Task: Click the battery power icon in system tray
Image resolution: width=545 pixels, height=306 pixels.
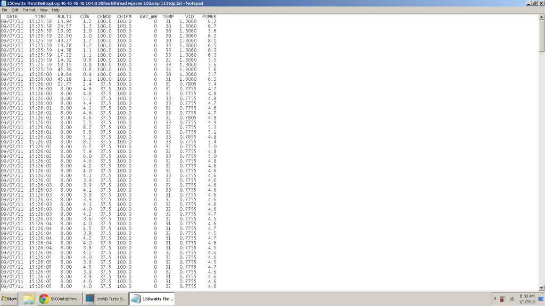Action: (x=502, y=299)
